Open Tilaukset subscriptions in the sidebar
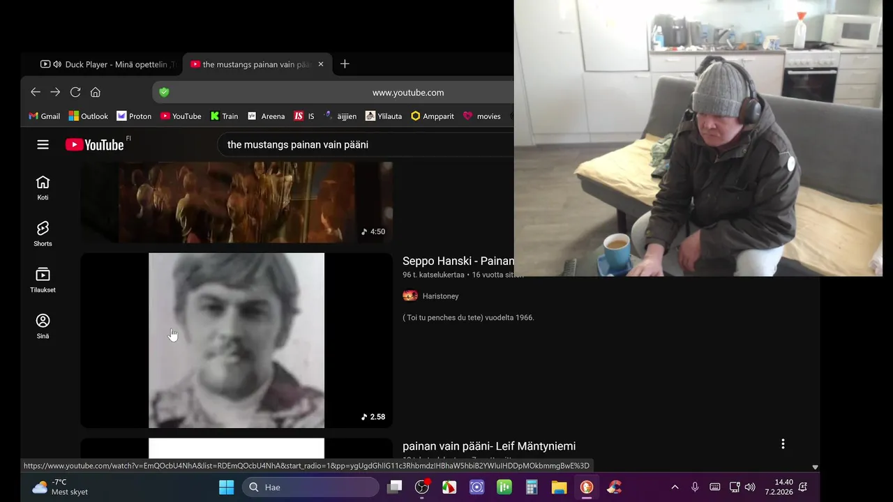The height and width of the screenshot is (502, 893). click(43, 280)
